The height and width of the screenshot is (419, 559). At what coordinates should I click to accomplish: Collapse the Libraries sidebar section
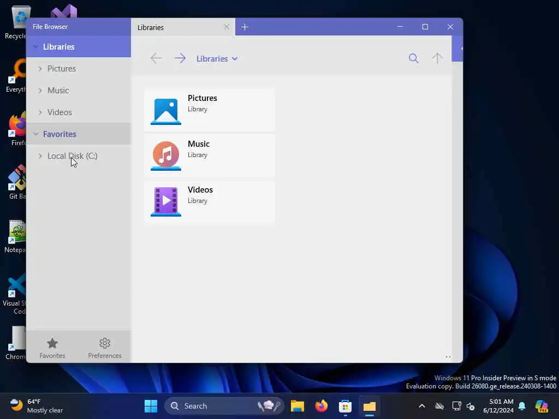click(35, 47)
